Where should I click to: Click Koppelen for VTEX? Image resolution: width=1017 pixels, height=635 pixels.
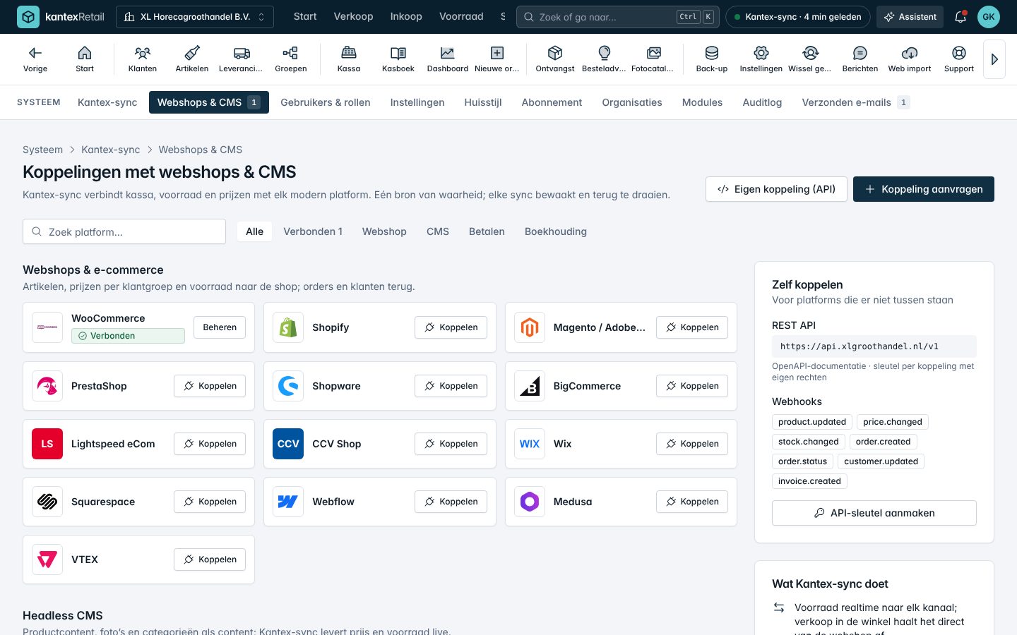pyautogui.click(x=210, y=560)
